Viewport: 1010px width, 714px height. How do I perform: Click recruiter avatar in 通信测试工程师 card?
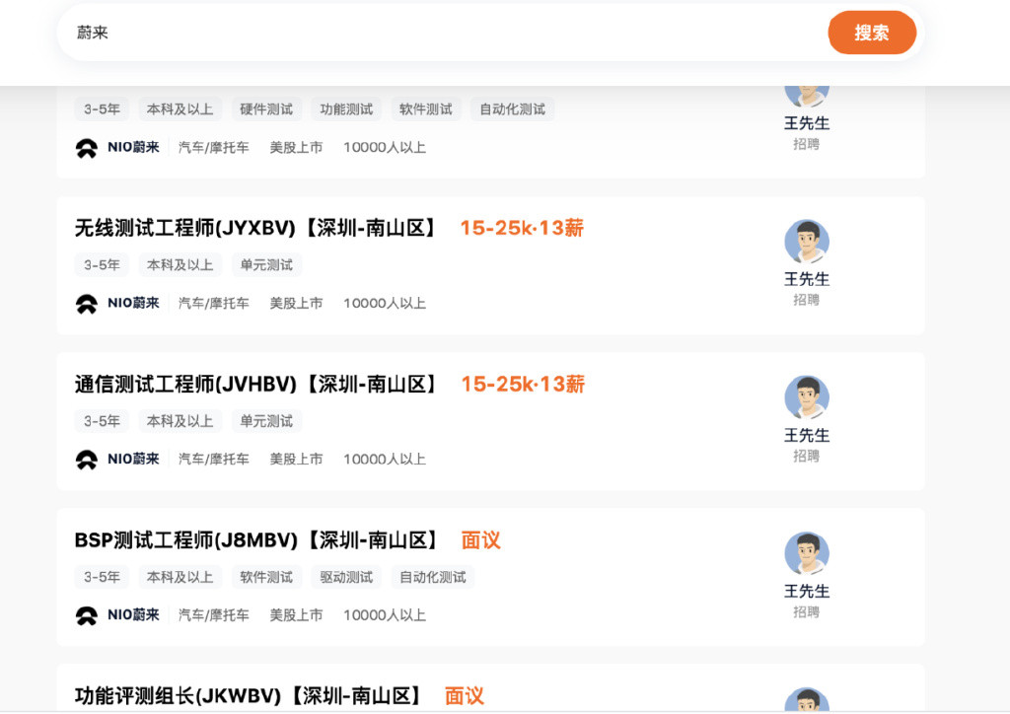point(807,397)
